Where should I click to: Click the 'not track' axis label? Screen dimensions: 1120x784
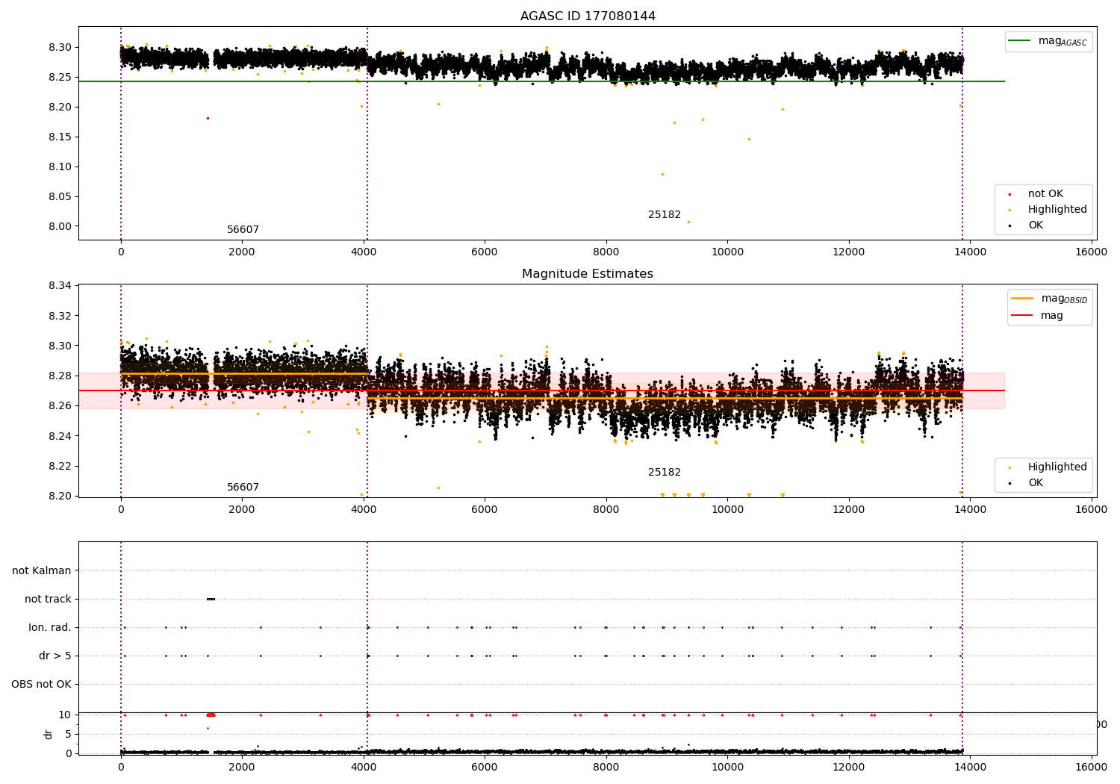[x=48, y=599]
